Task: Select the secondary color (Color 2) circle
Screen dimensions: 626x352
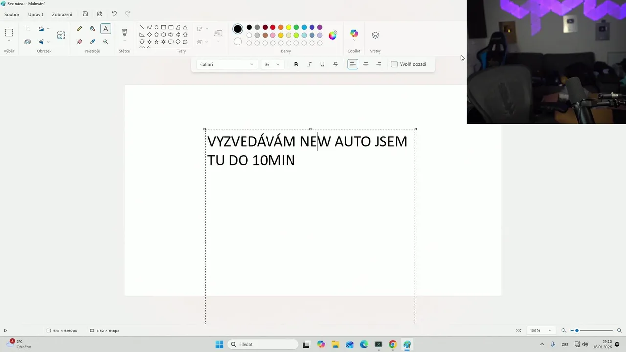Action: point(238,42)
